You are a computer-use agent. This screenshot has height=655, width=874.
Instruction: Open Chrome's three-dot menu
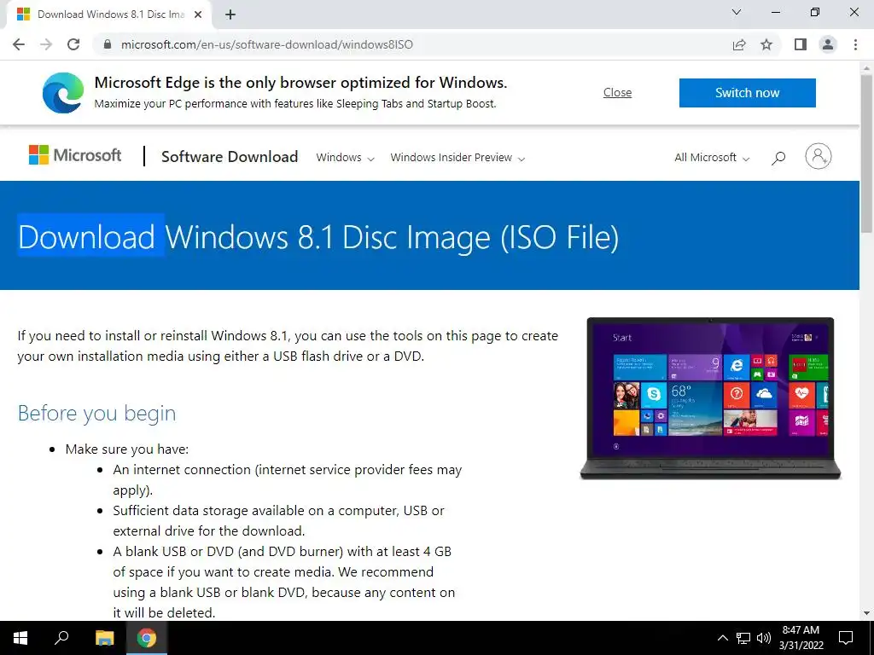(x=855, y=44)
